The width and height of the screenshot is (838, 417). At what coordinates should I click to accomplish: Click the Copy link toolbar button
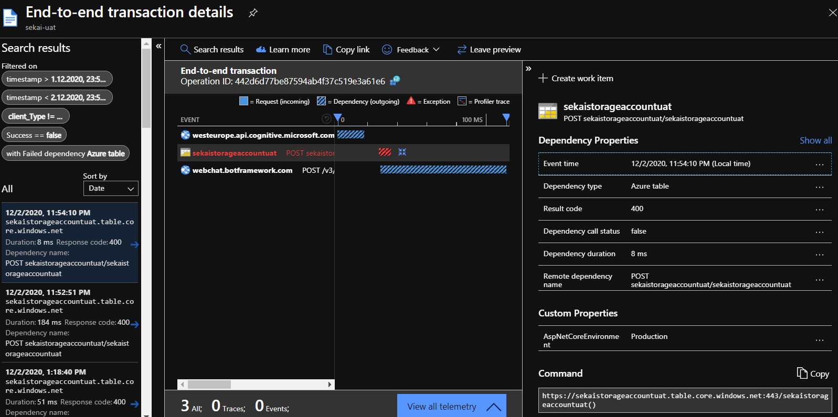point(346,50)
